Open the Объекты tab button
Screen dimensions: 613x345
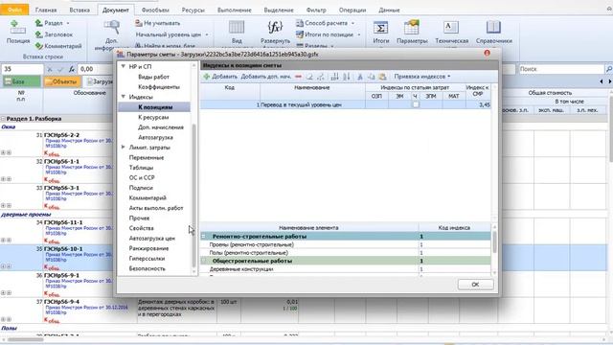coord(61,81)
